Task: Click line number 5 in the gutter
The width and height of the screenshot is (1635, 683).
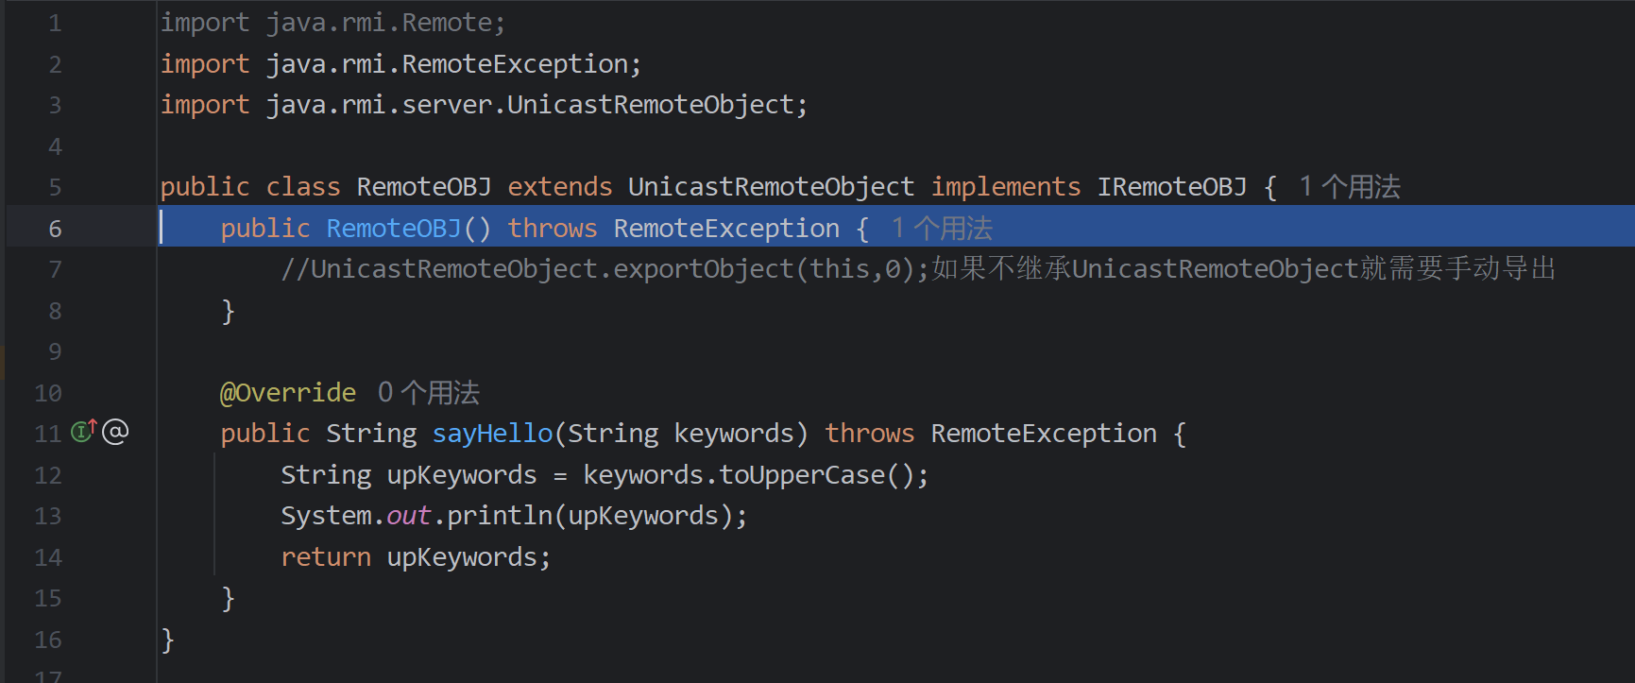Action: point(55,187)
